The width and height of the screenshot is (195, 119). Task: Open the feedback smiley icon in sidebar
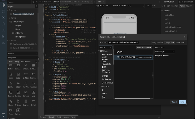tap(3, 115)
